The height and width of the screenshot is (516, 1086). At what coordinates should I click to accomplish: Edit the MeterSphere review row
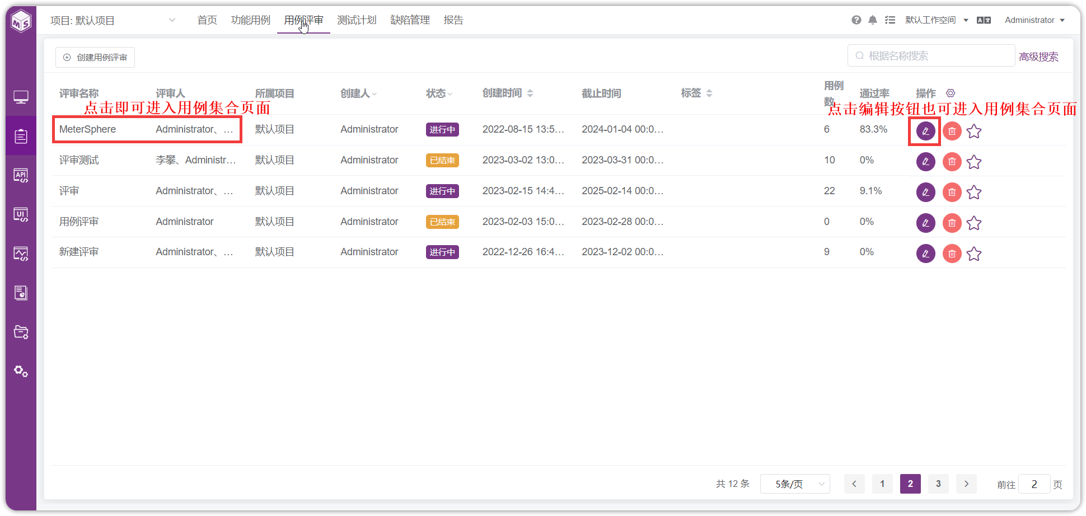coord(926,131)
